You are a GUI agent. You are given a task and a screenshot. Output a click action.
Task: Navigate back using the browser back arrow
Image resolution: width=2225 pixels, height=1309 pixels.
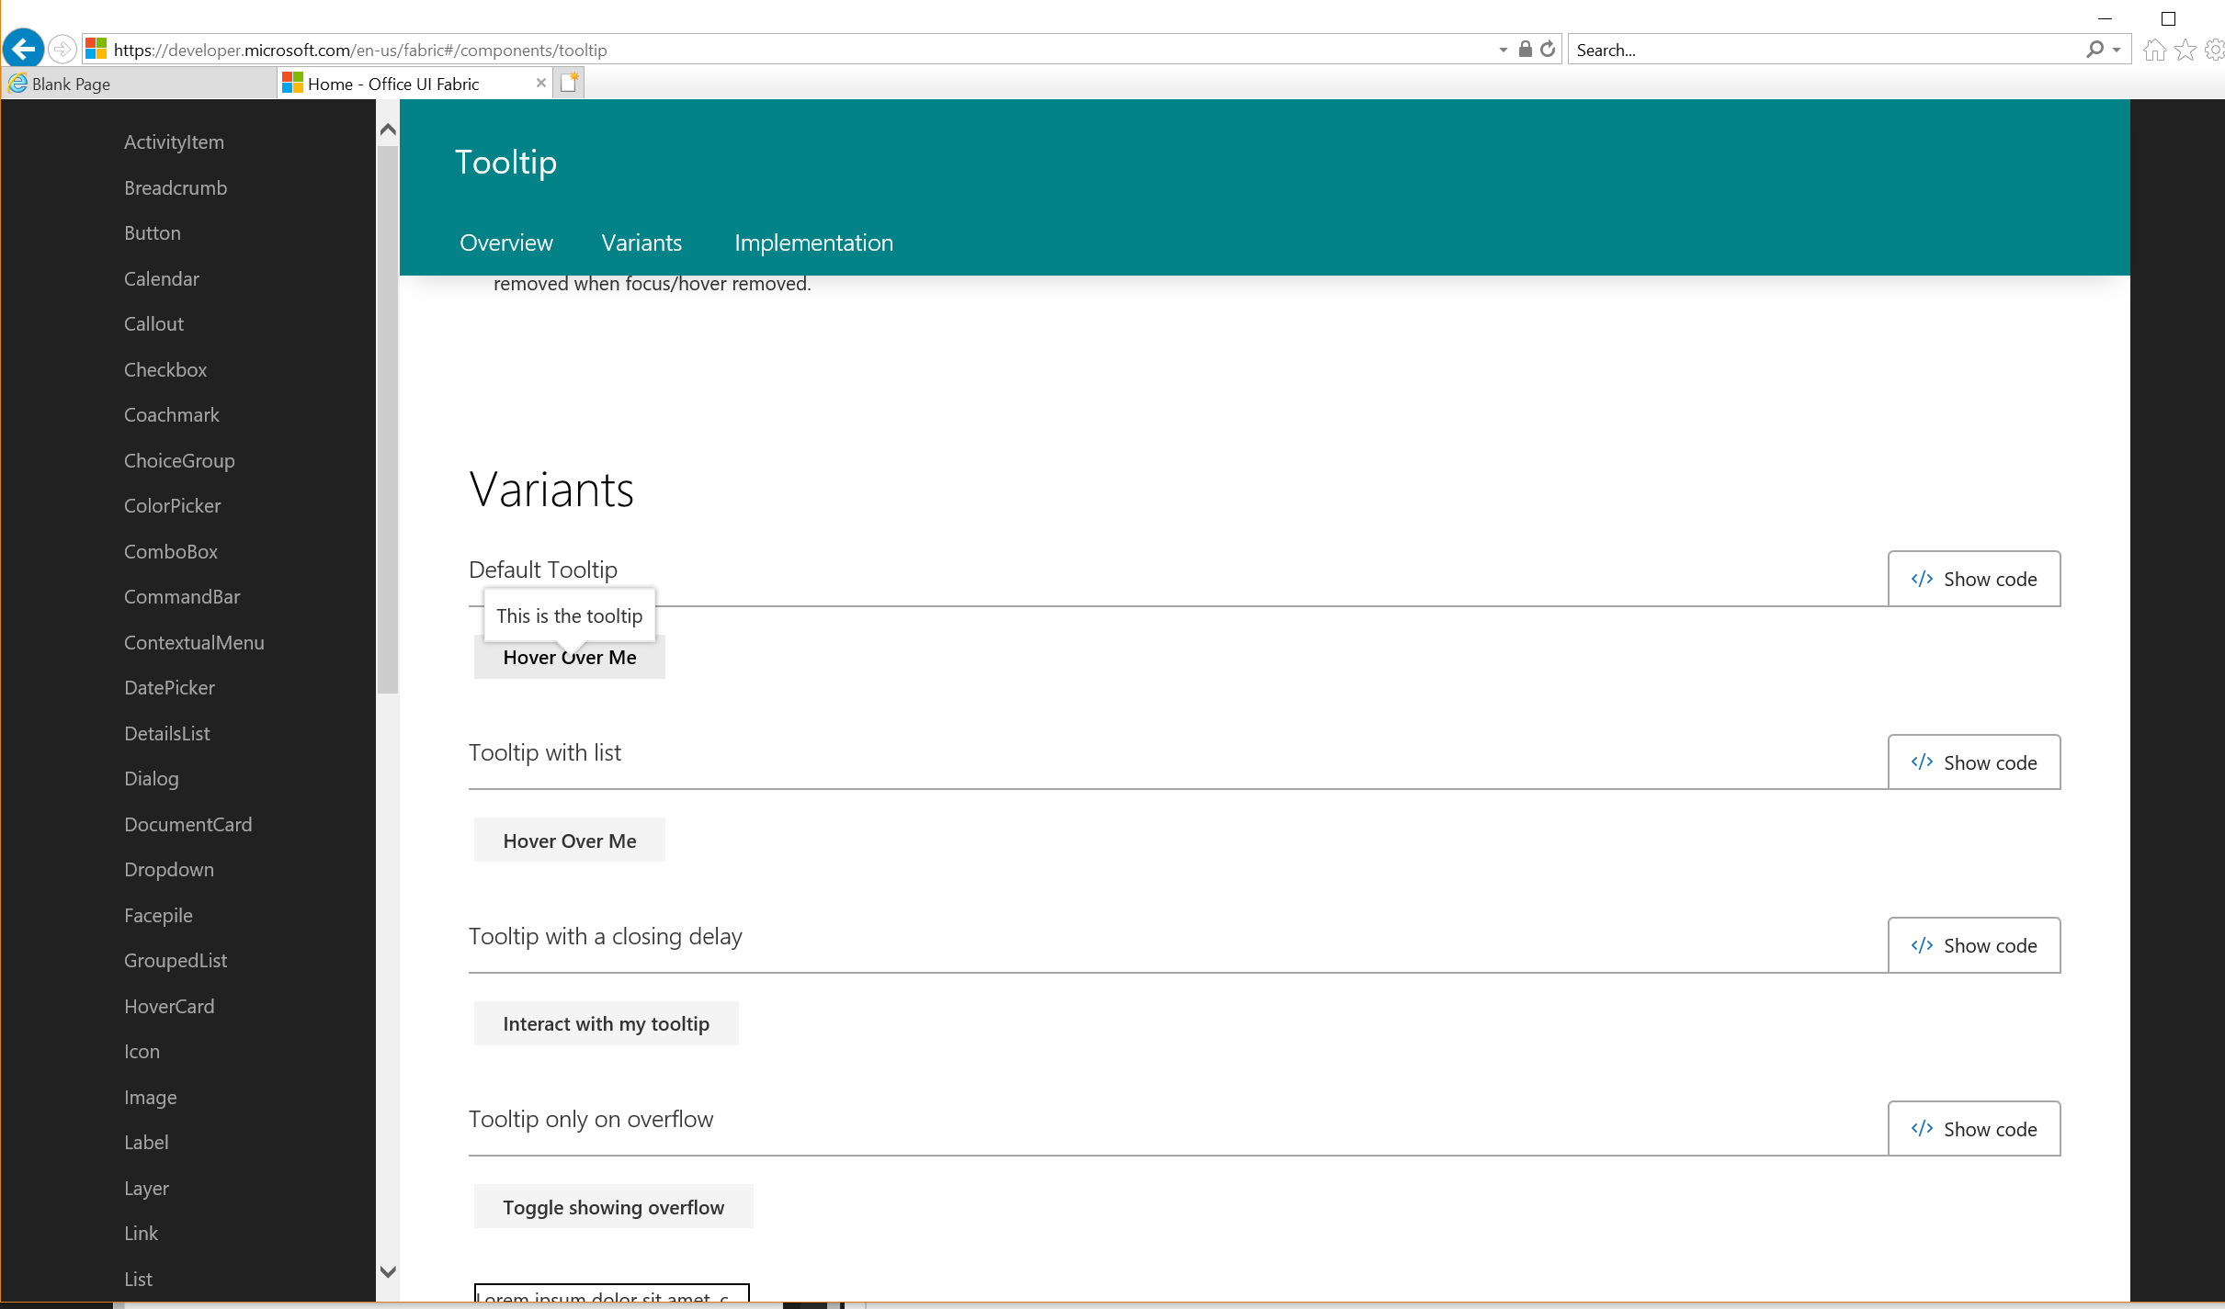[23, 49]
